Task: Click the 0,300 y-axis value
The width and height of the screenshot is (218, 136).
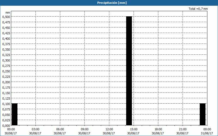Action: tap(6, 60)
